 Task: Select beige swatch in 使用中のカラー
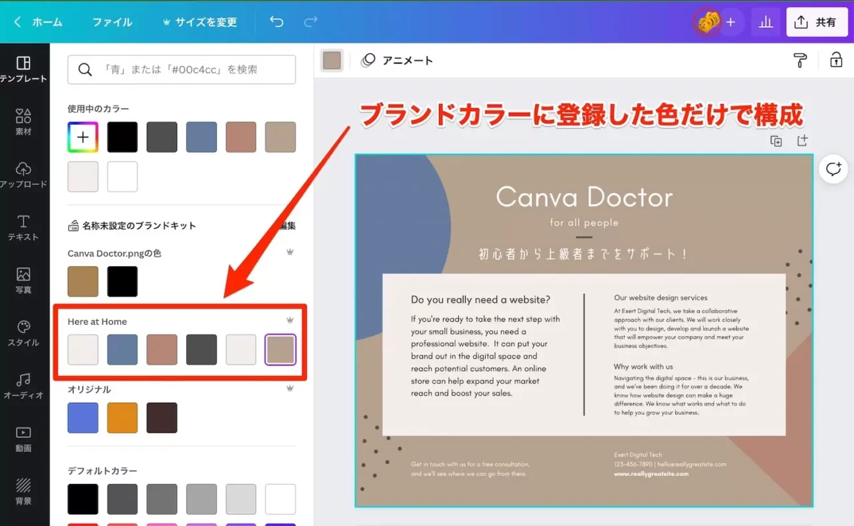tap(280, 137)
